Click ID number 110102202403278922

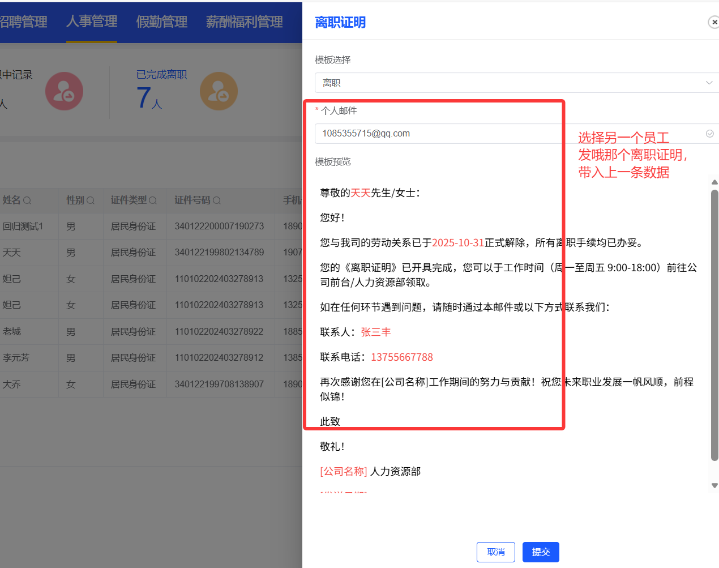point(219,331)
